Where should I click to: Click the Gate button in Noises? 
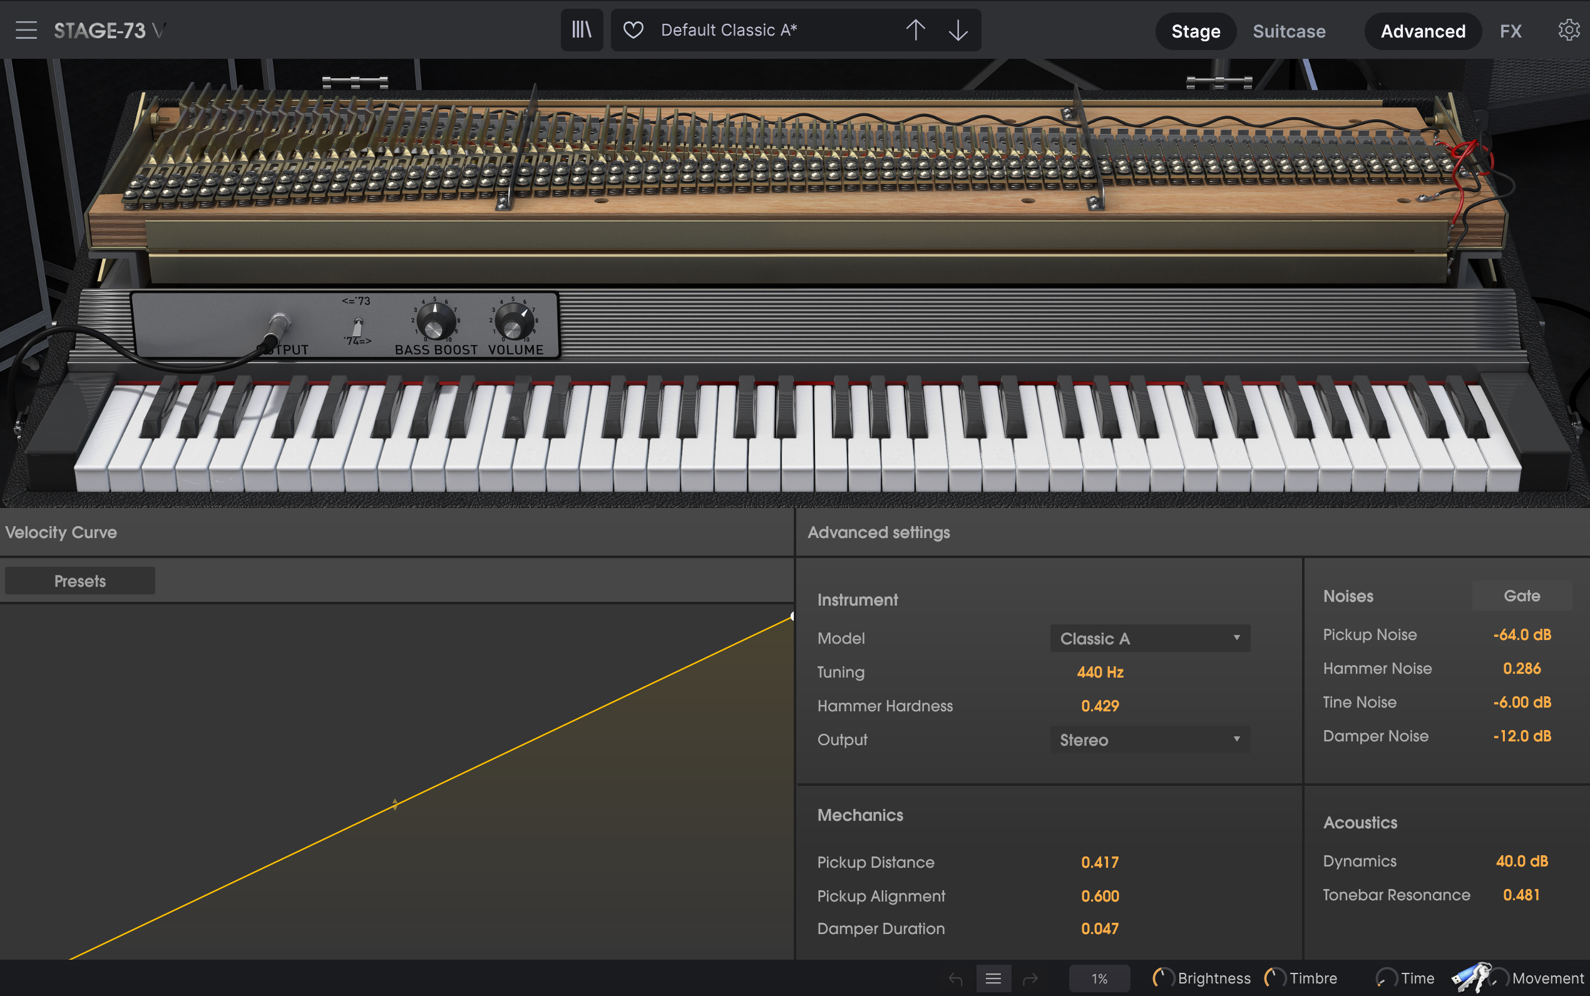point(1522,596)
